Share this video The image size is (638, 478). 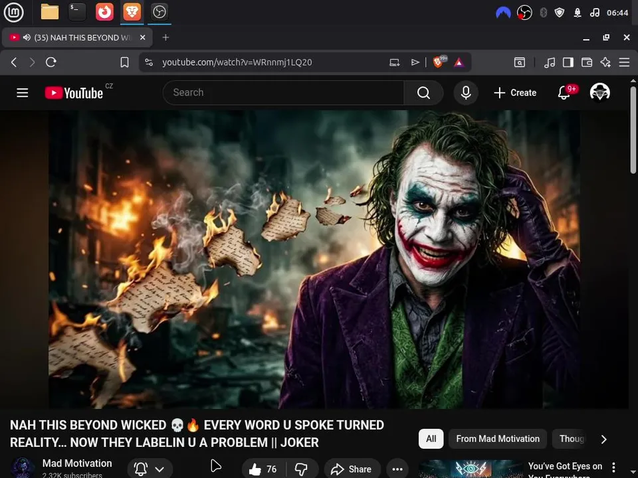[352, 469]
